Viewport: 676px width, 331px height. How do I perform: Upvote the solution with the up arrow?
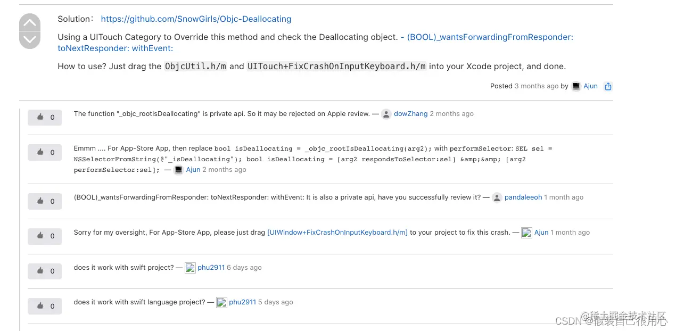(x=30, y=22)
